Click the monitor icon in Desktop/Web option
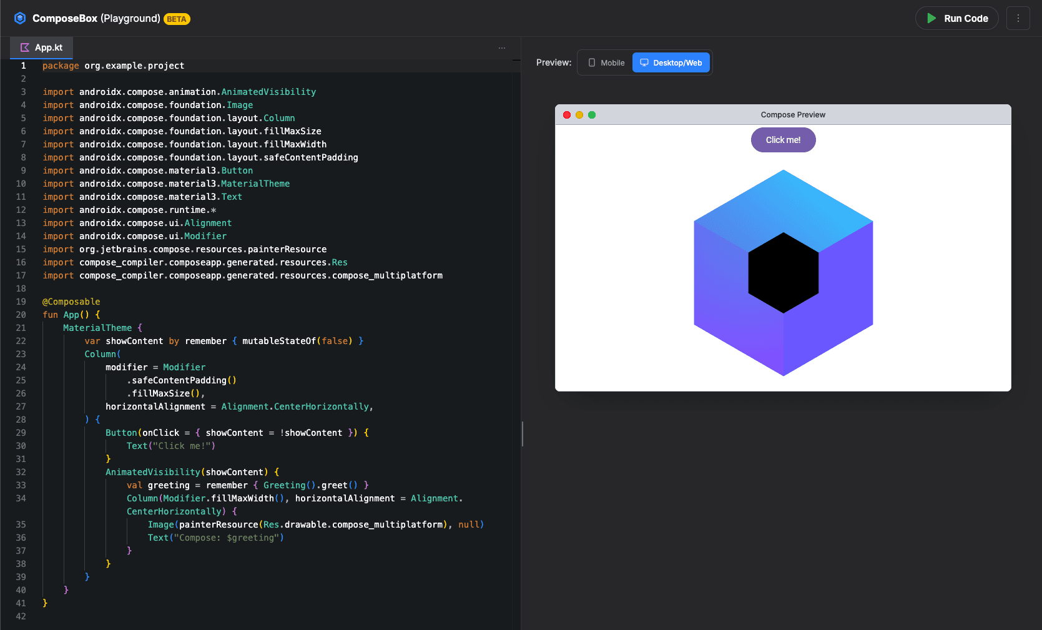1042x630 pixels. (644, 62)
